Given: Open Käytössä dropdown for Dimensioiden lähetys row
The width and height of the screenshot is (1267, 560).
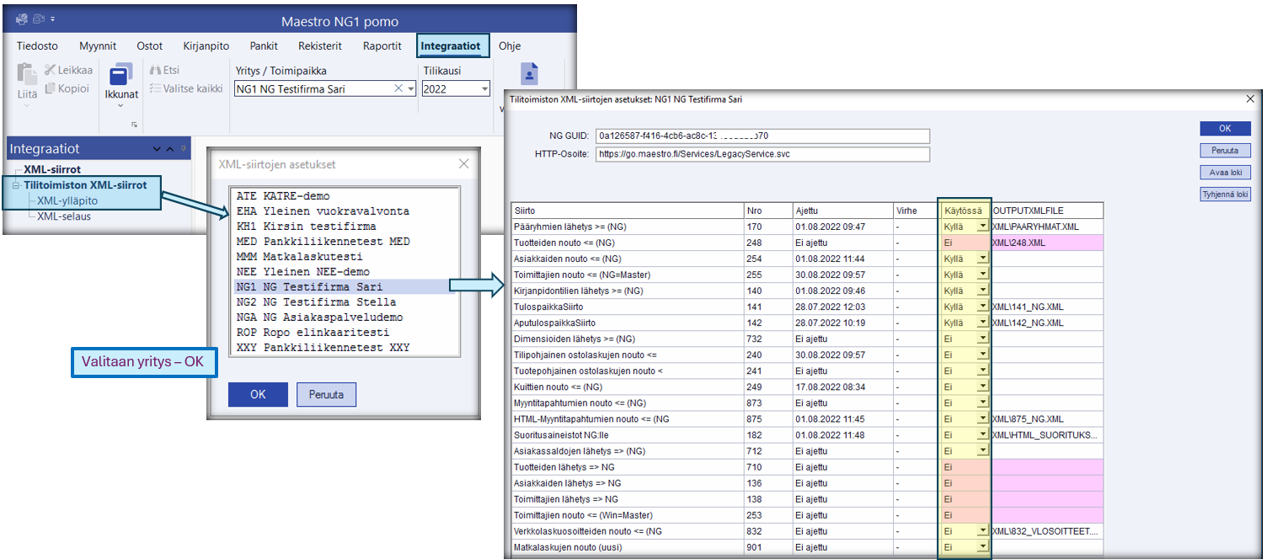Looking at the screenshot, I should 982,339.
